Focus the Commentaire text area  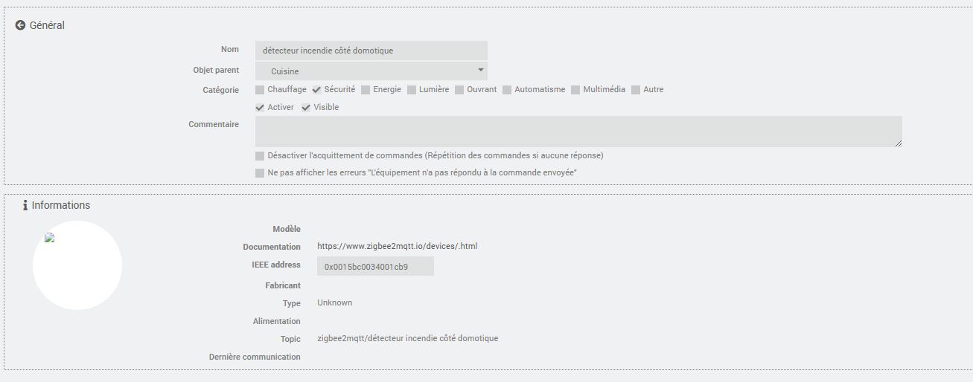pyautogui.click(x=578, y=132)
